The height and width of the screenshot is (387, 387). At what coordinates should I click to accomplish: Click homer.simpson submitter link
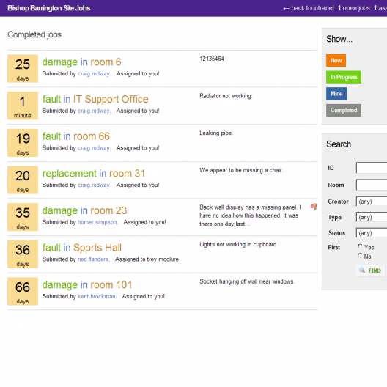97,222
